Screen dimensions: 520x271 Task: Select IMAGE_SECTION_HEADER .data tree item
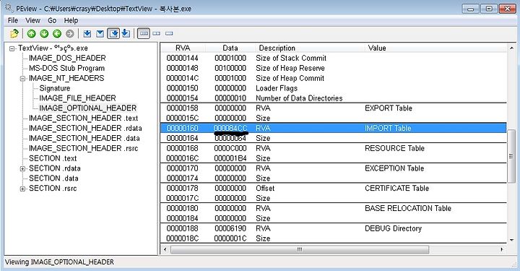(84, 138)
